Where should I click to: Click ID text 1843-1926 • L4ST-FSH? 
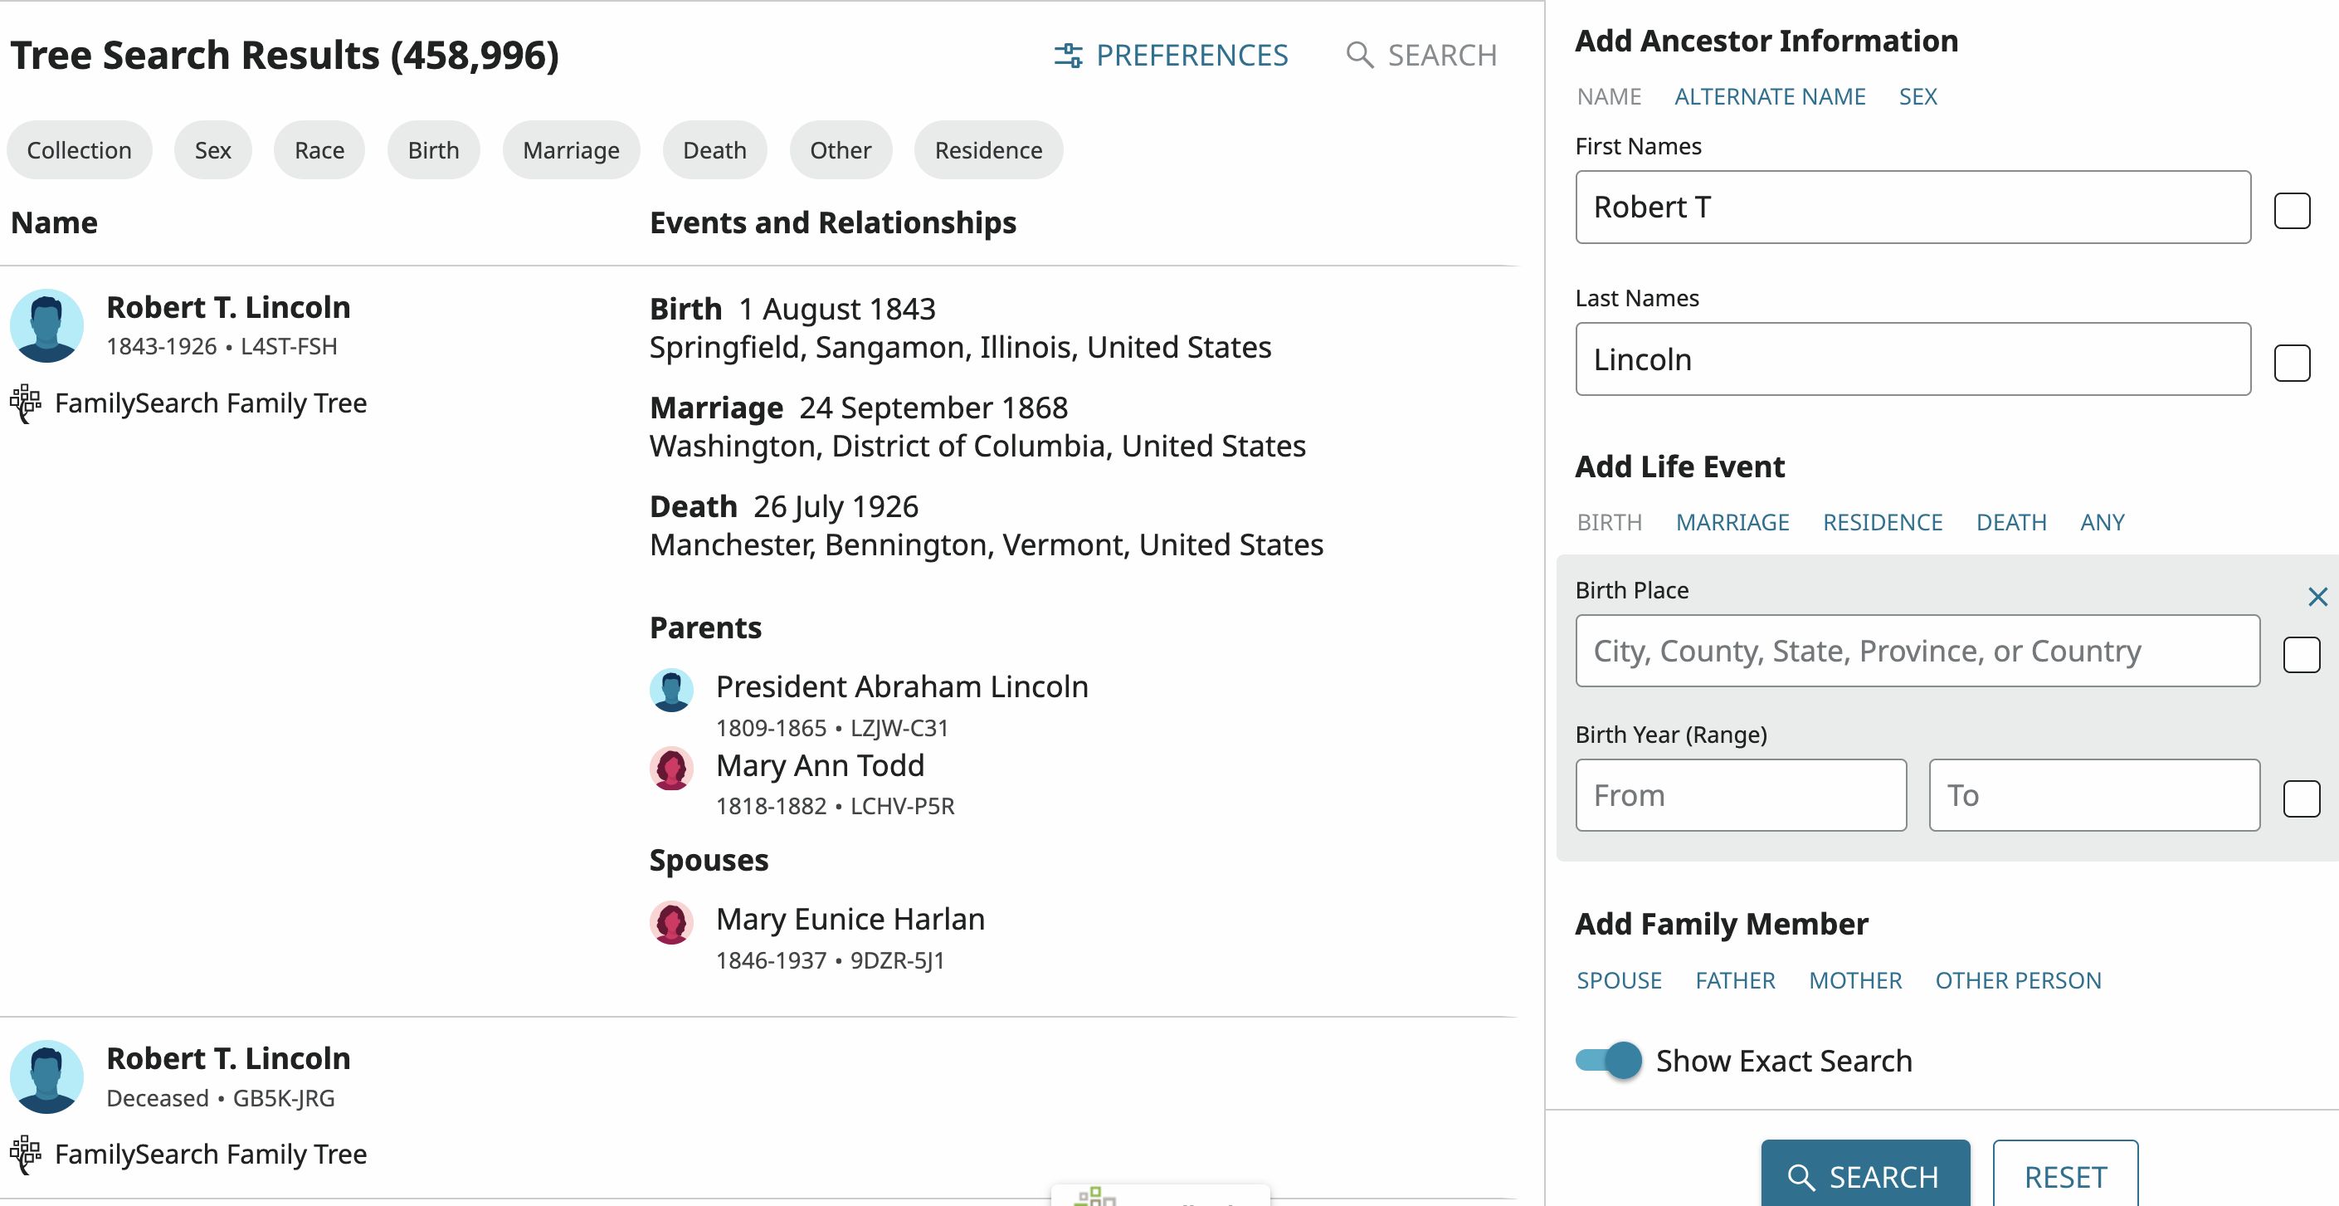(222, 347)
